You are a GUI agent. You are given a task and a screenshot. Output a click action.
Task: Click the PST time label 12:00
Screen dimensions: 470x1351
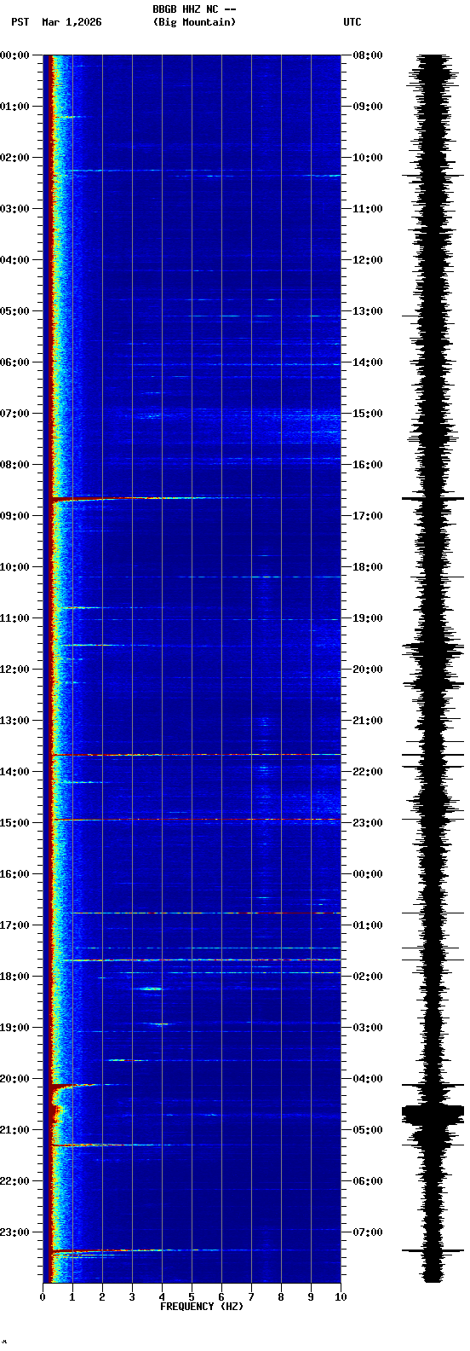pos(14,670)
